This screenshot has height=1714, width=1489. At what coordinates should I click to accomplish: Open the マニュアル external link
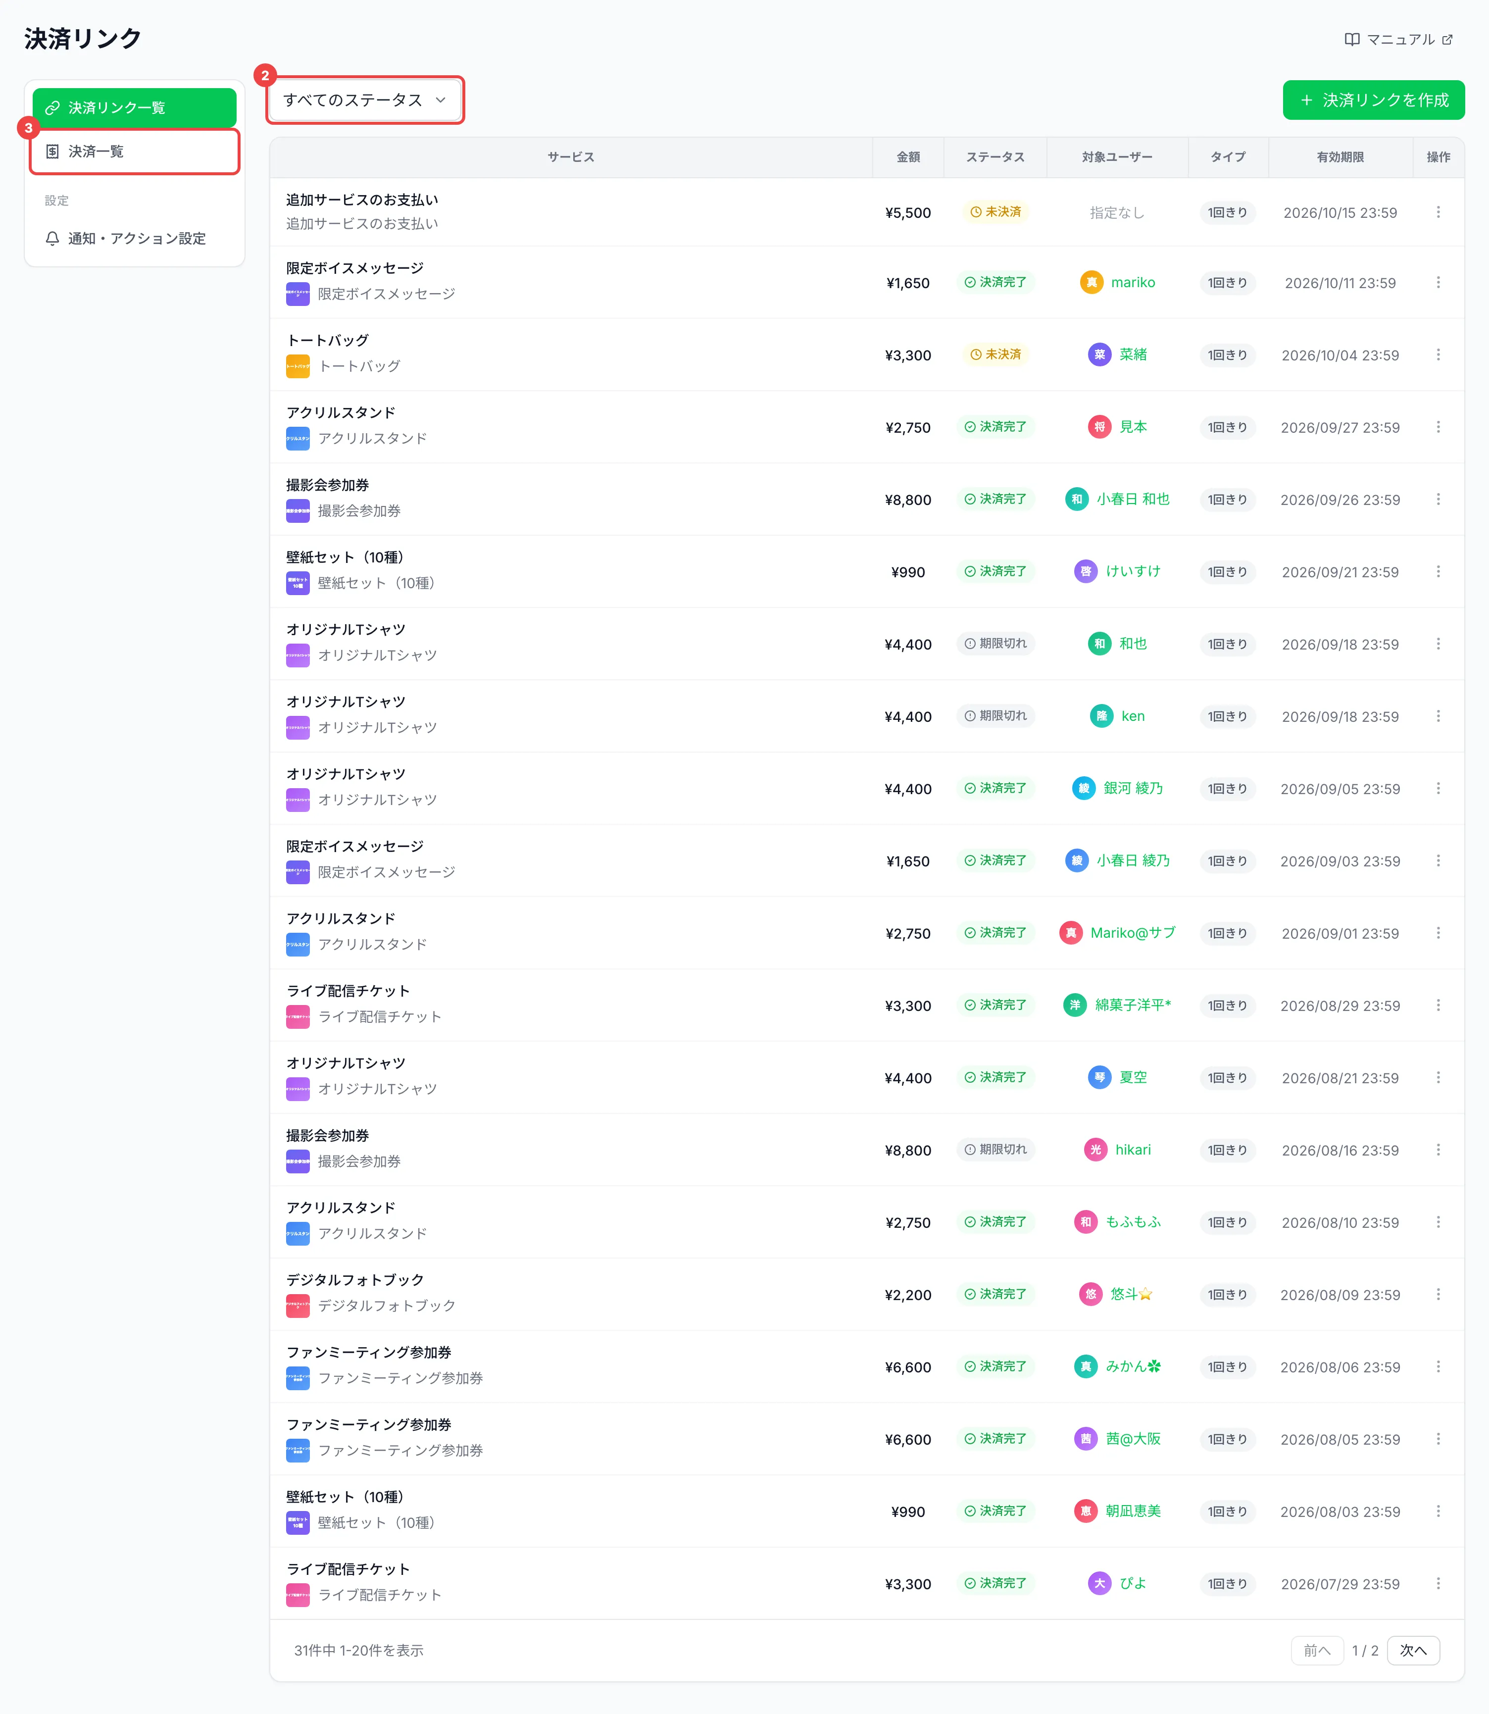pos(1398,39)
